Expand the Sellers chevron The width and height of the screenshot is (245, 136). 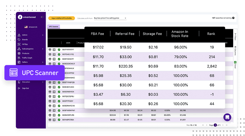click(x=43, y=62)
